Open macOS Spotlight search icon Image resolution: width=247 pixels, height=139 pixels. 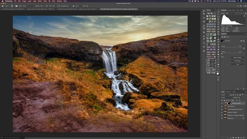pyautogui.click(x=238, y=1)
